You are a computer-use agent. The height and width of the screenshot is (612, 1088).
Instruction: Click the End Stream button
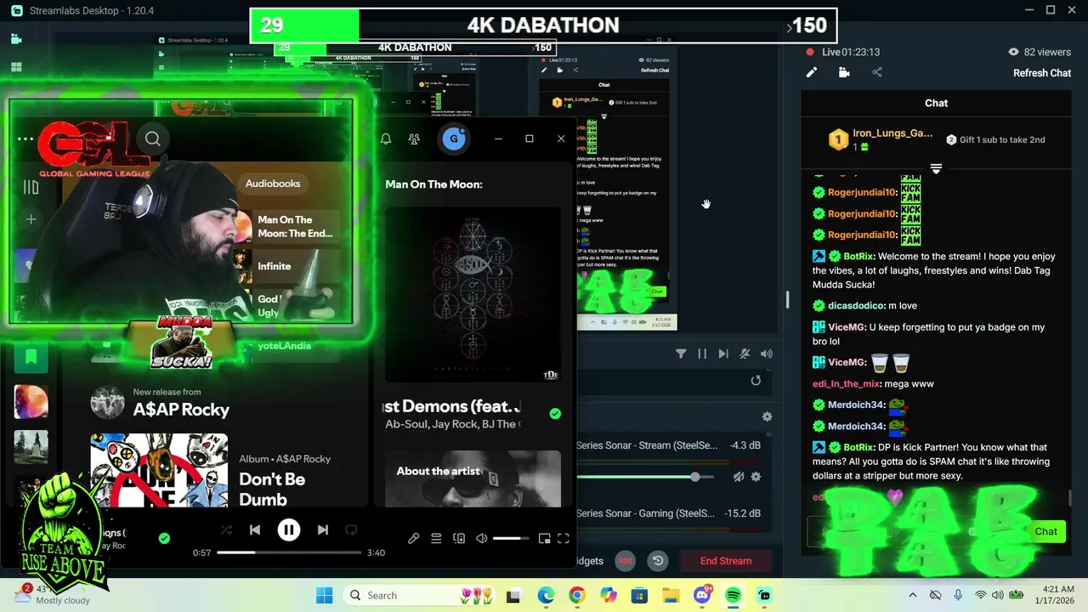(726, 561)
